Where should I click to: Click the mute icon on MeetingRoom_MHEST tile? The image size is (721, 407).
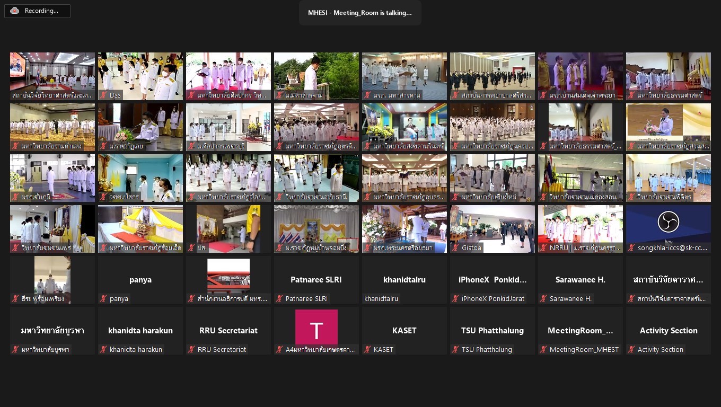[x=543, y=349]
